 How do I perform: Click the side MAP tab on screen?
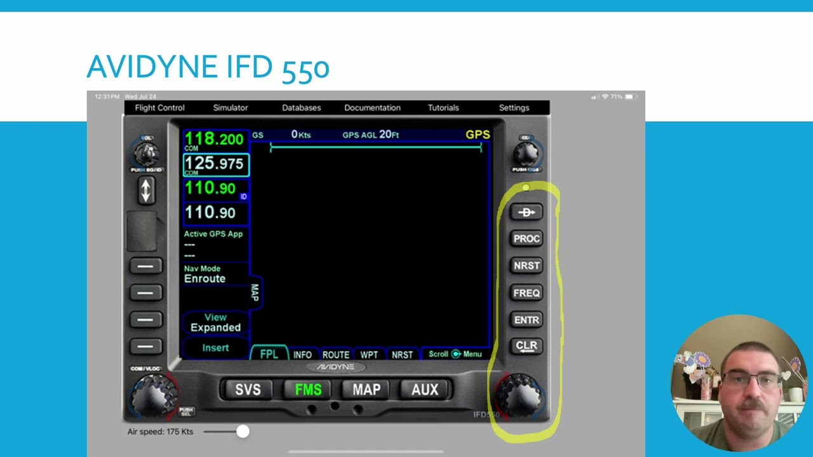pos(255,293)
